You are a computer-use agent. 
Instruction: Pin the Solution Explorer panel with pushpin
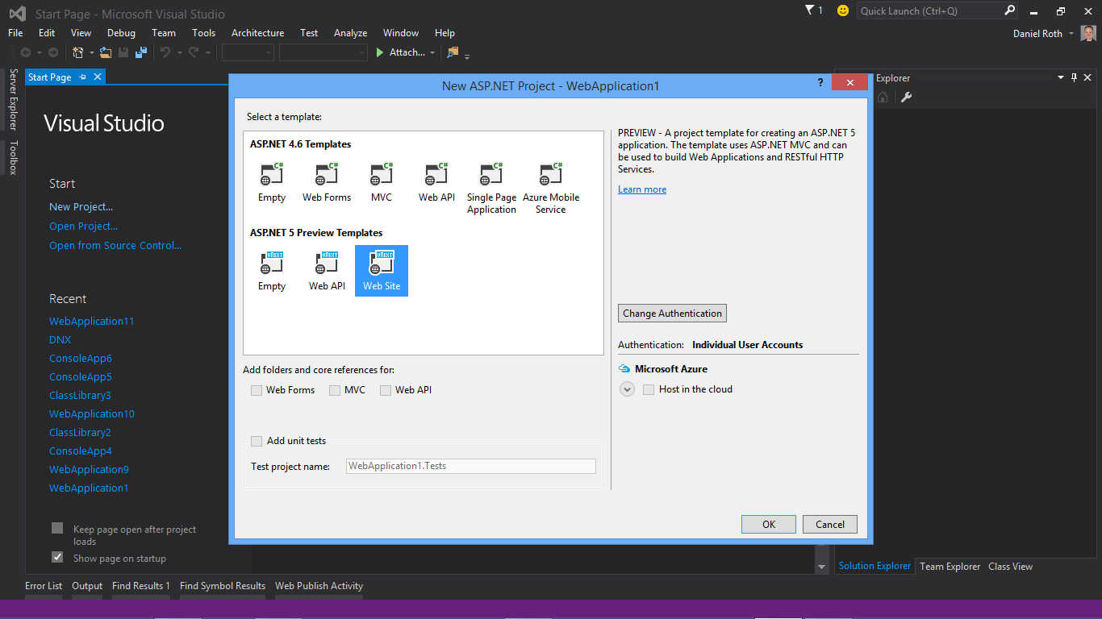[1074, 77]
